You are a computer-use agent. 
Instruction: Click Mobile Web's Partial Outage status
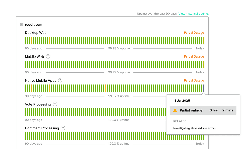[x=194, y=56]
